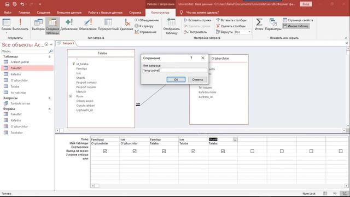Select the Добавление query type

(x=69, y=25)
